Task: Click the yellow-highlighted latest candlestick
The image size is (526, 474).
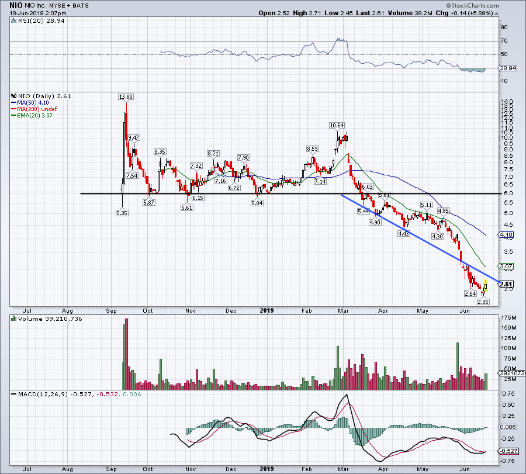Action: click(x=486, y=286)
